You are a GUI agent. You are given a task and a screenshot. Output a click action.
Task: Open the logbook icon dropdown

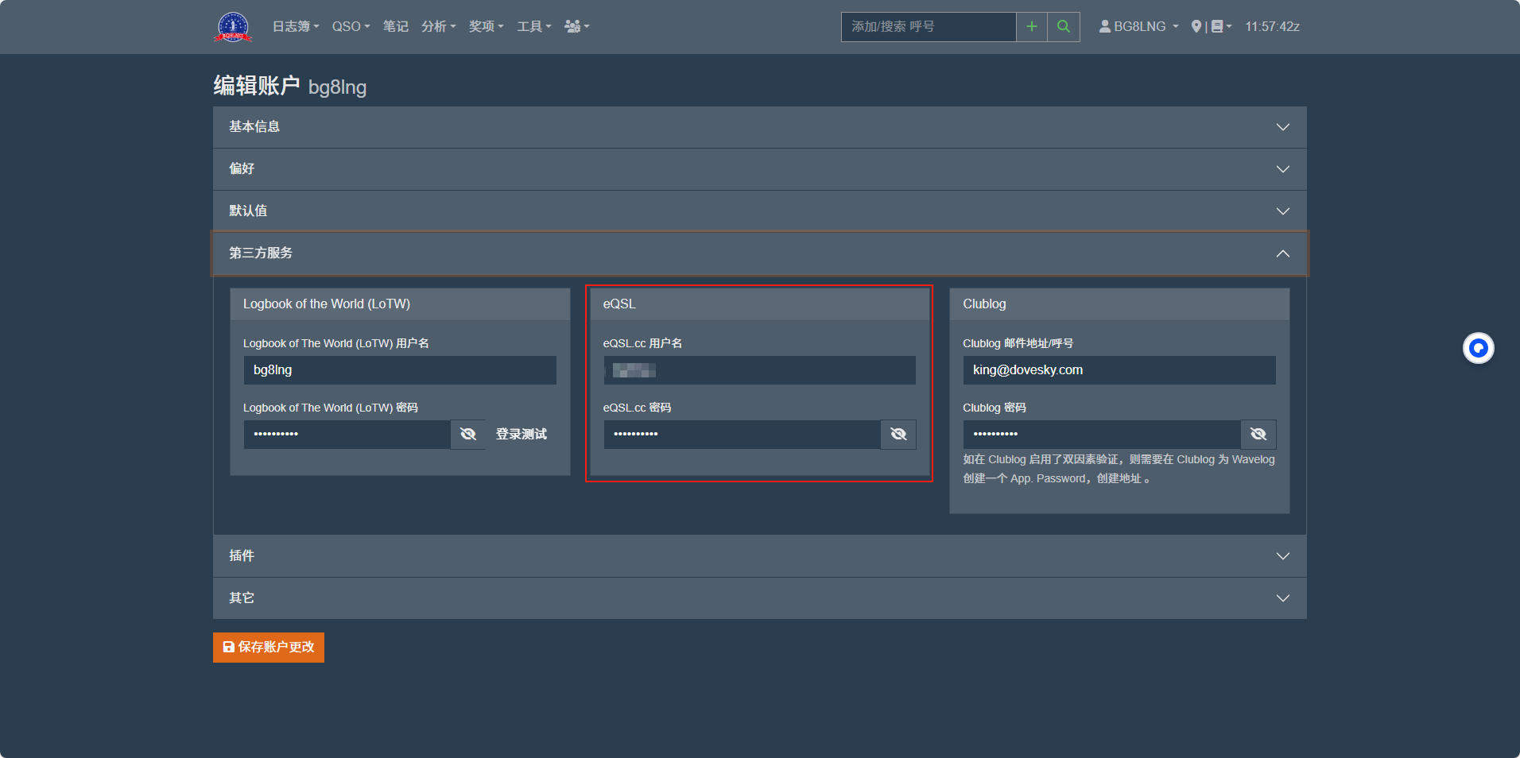click(1221, 26)
